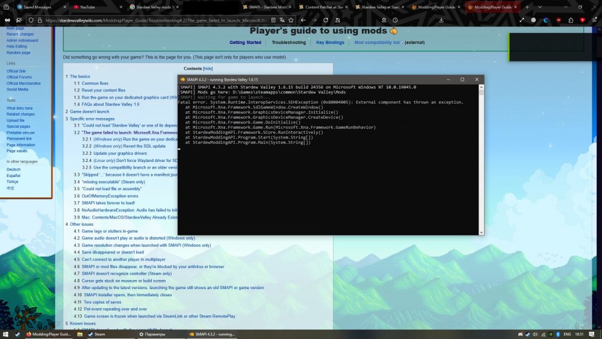Image resolution: width=602 pixels, height=339 pixels.
Task: Click Discord icon in system tray
Action: [x=520, y=334]
